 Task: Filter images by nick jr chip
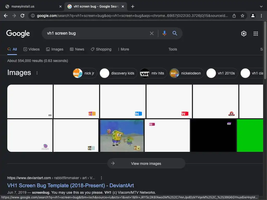(85, 73)
